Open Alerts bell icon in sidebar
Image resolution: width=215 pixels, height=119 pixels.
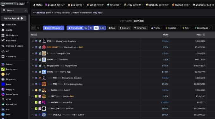pos(3,30)
